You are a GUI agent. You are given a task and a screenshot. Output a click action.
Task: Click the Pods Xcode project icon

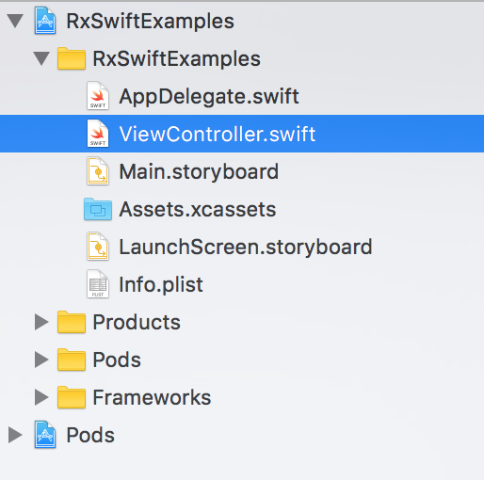[45, 435]
